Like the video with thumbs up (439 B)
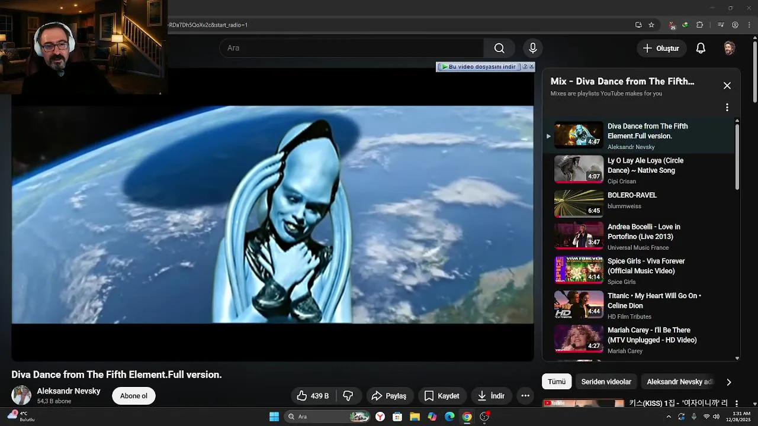The width and height of the screenshot is (758, 426). pos(313,396)
